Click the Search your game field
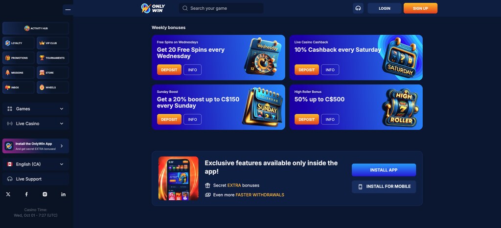 tap(221, 8)
